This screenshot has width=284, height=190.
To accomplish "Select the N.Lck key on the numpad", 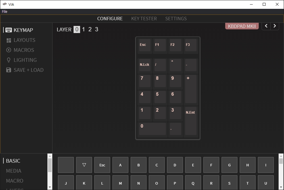I will point(145,66).
